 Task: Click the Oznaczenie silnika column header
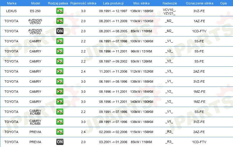(x=200, y=3)
